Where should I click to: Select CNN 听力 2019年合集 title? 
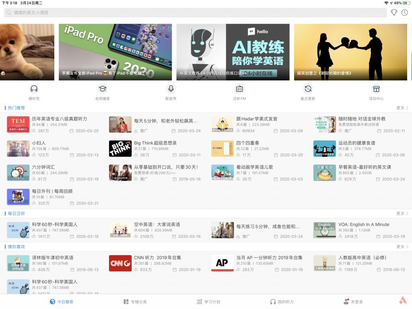(x=158, y=257)
